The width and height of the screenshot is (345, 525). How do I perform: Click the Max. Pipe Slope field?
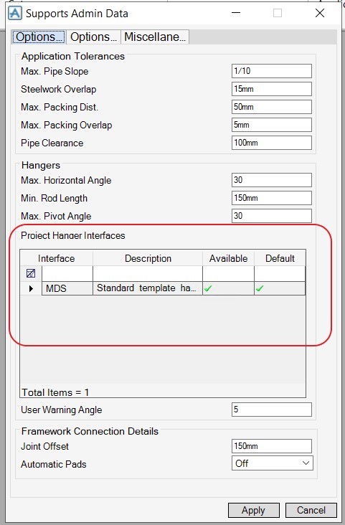coord(272,71)
